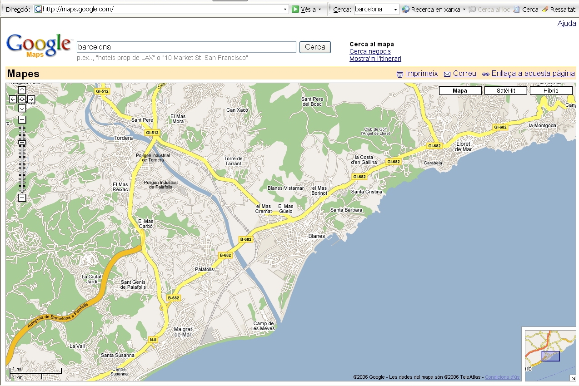This screenshot has height=386, width=579.
Task: Click the Google Maps logo
Action: [39, 46]
